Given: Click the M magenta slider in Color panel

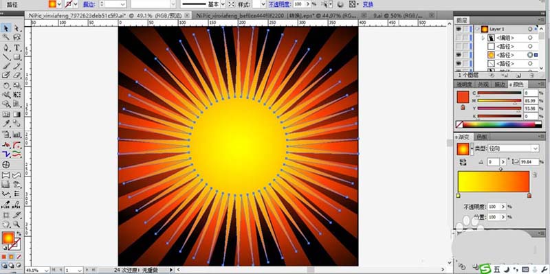Looking at the screenshot, I should 499,100.
